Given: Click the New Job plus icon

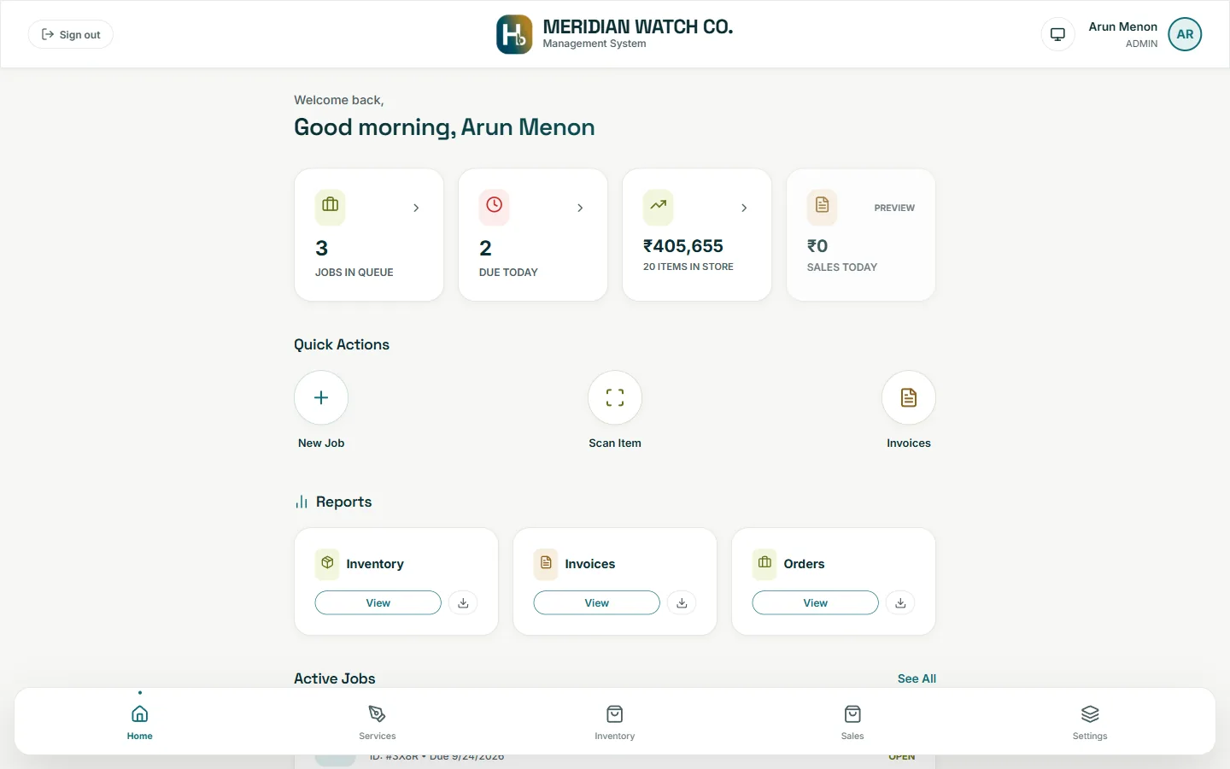Looking at the screenshot, I should tap(321, 397).
